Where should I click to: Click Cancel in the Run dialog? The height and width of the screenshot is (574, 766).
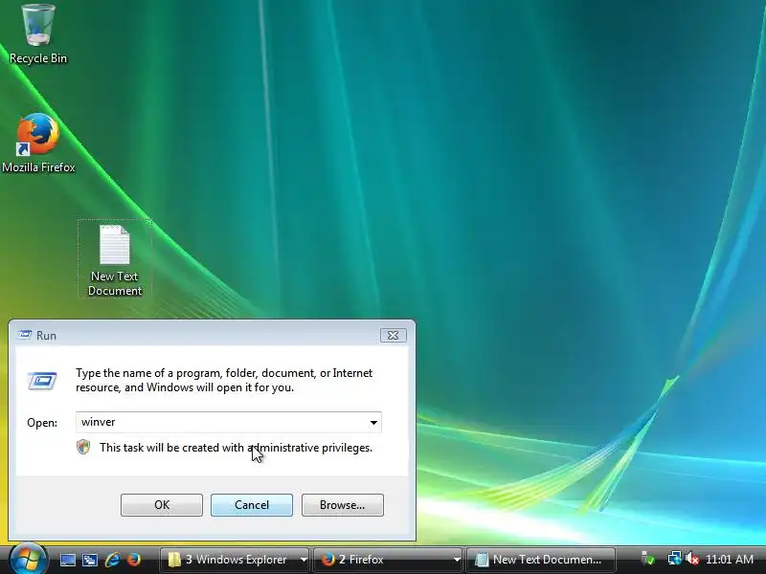point(252,505)
